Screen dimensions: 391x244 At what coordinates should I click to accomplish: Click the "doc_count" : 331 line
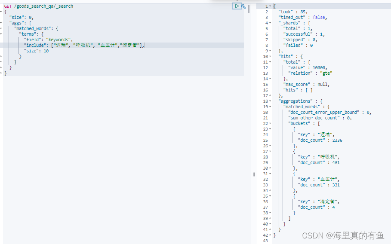click(x=319, y=185)
